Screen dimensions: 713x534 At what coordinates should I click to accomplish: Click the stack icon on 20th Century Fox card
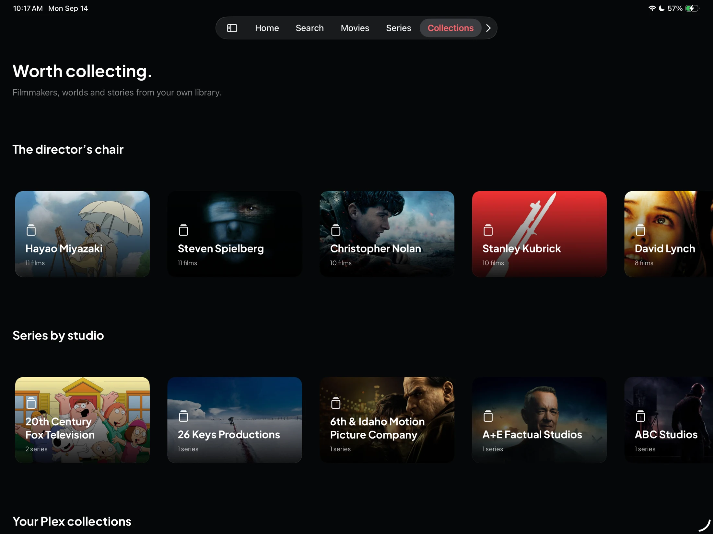[x=31, y=403]
